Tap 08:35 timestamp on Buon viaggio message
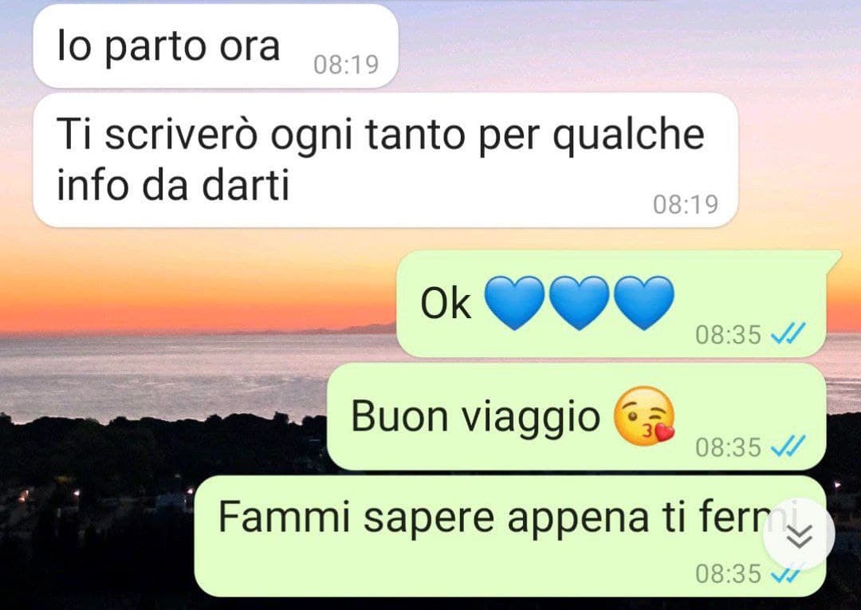 coord(728,447)
